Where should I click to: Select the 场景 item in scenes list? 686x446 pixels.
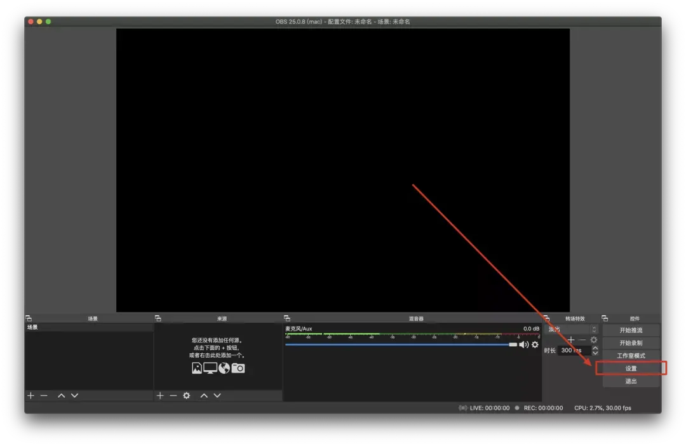(x=89, y=327)
